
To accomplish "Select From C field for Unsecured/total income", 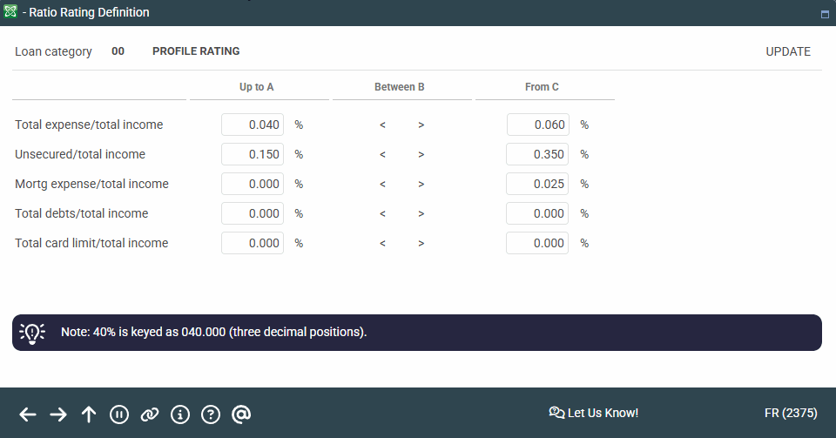I will click(x=537, y=154).
